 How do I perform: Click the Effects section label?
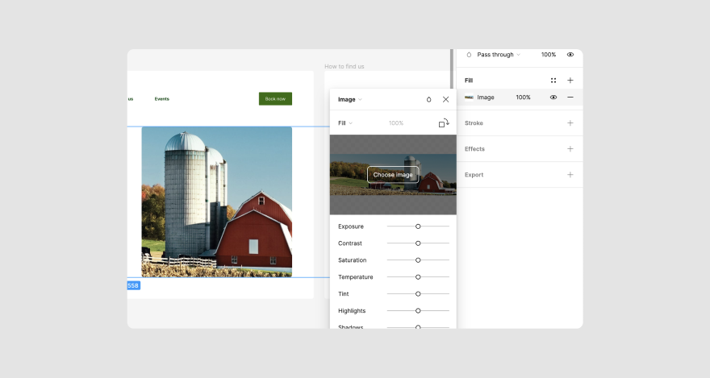point(474,149)
